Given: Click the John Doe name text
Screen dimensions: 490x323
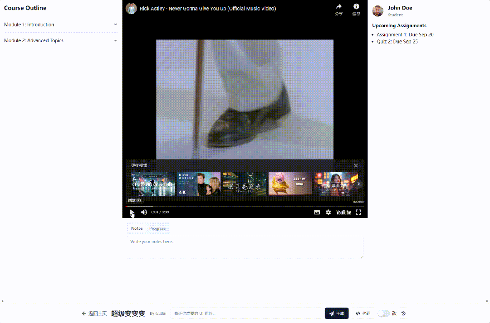Looking at the screenshot, I should (x=400, y=8).
